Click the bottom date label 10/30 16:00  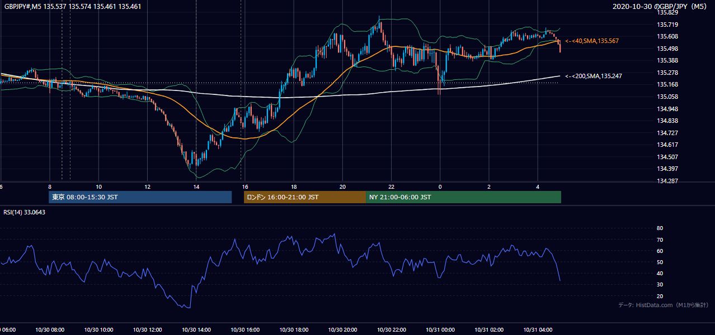(x=245, y=330)
